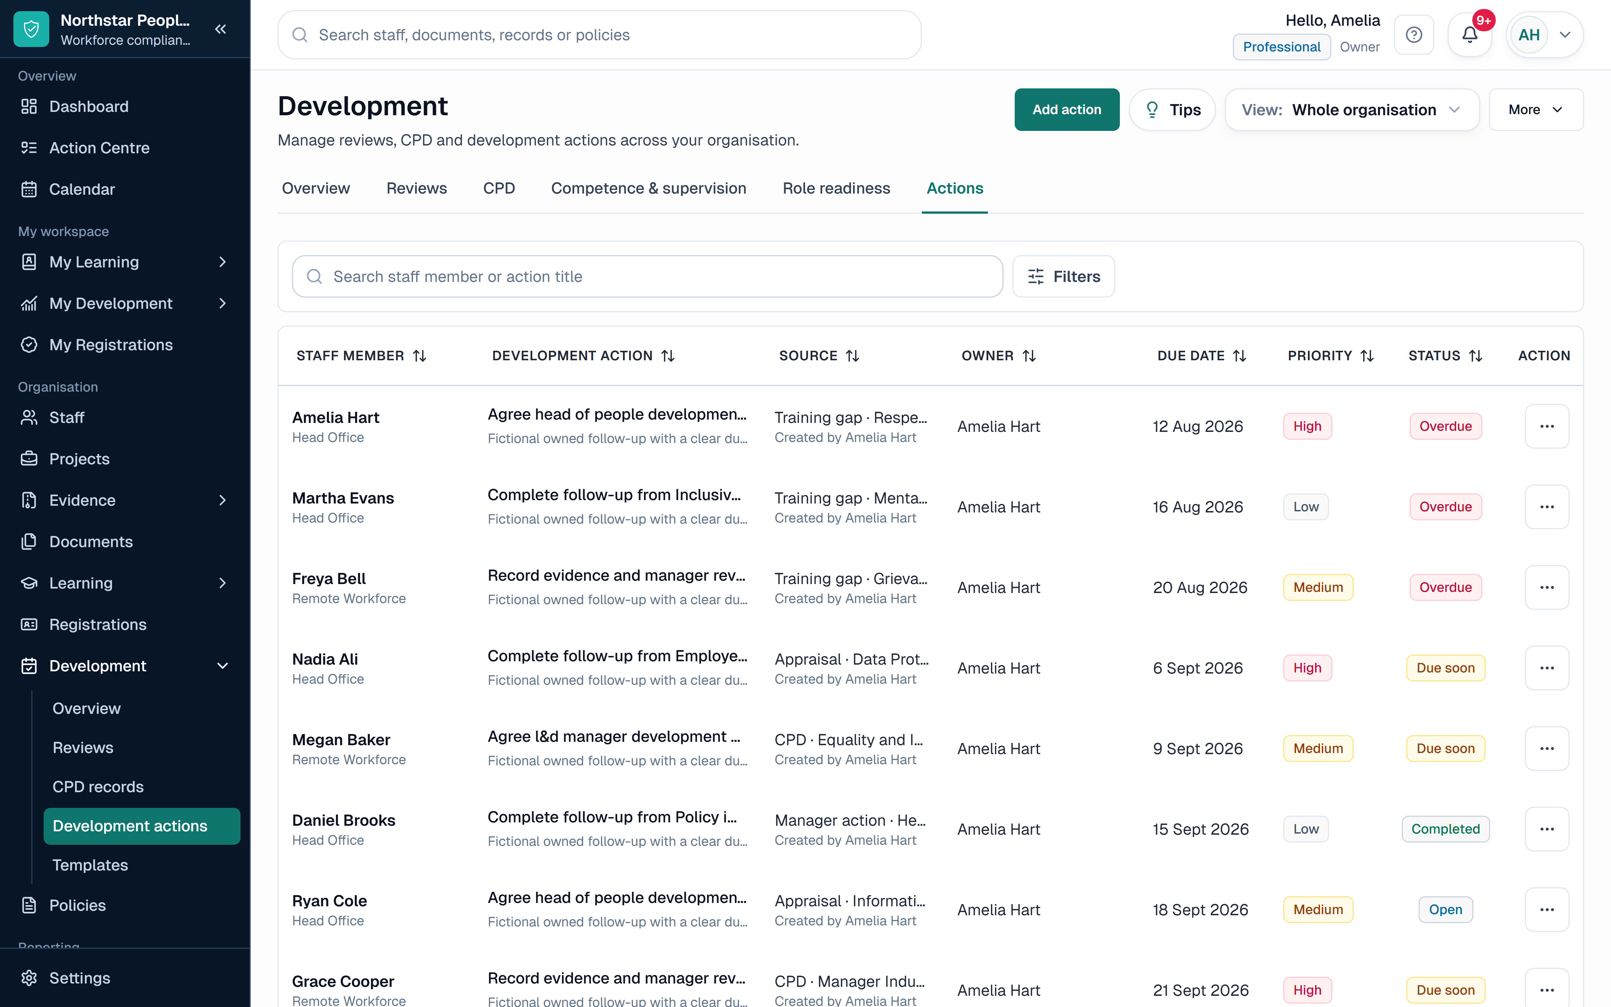1611x1007 pixels.
Task: Go to Action Centre in sidebar
Action: tap(125, 148)
